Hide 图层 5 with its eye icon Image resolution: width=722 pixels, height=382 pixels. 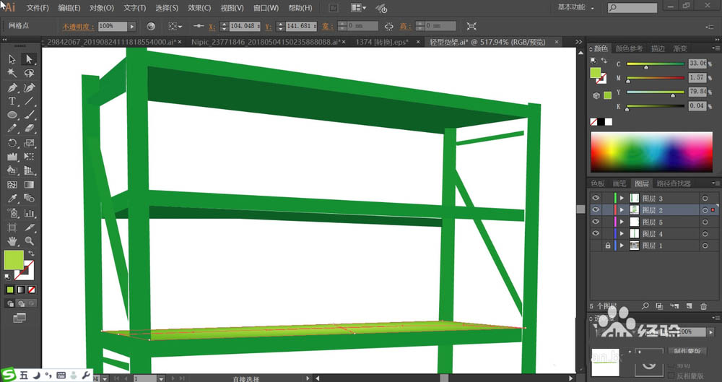[x=596, y=222]
